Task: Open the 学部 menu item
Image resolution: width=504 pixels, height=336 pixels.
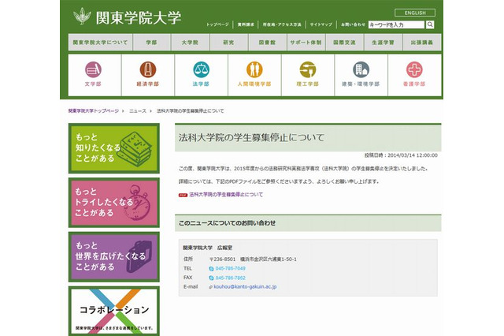Action: pos(151,42)
